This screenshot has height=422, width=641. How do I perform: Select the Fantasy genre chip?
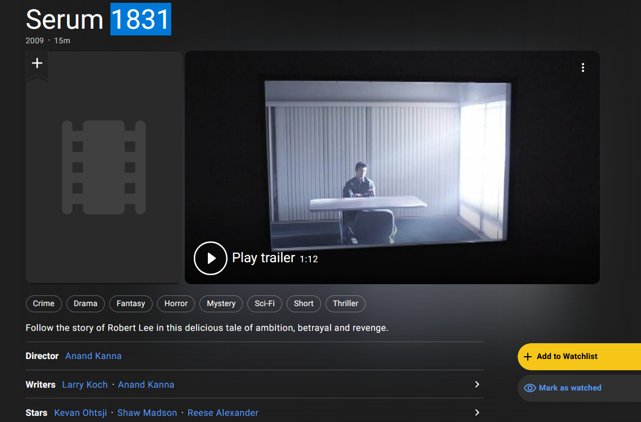(x=131, y=303)
